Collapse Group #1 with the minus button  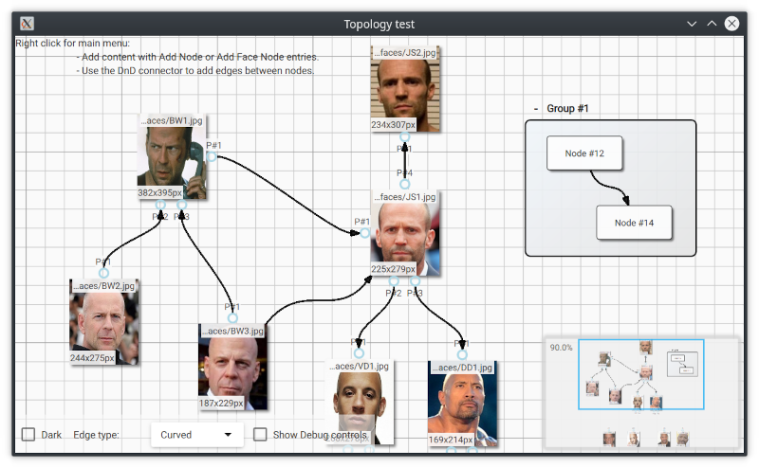pos(536,109)
